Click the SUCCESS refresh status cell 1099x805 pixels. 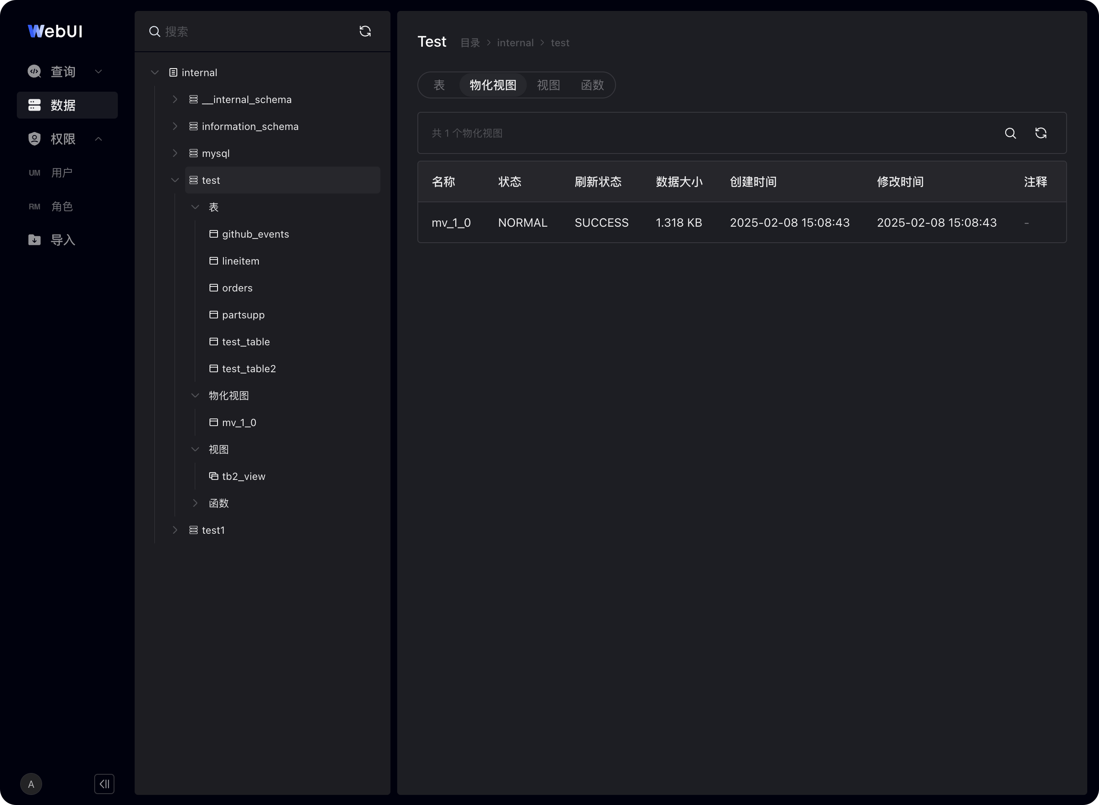[601, 222]
